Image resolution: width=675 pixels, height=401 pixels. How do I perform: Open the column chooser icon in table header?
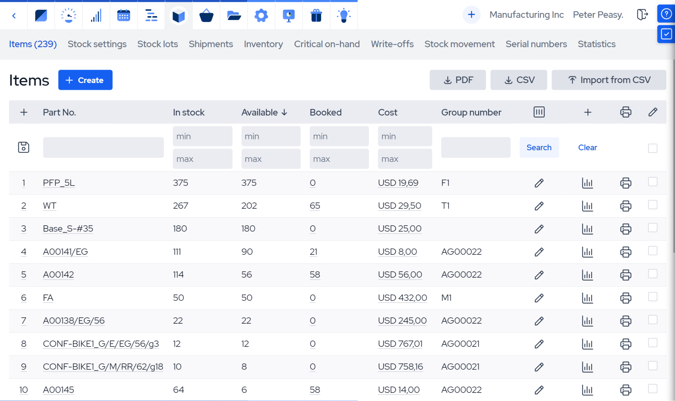click(539, 112)
